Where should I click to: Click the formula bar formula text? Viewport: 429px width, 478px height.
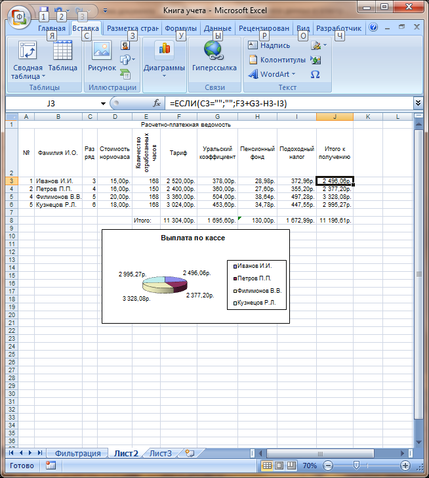coord(228,104)
